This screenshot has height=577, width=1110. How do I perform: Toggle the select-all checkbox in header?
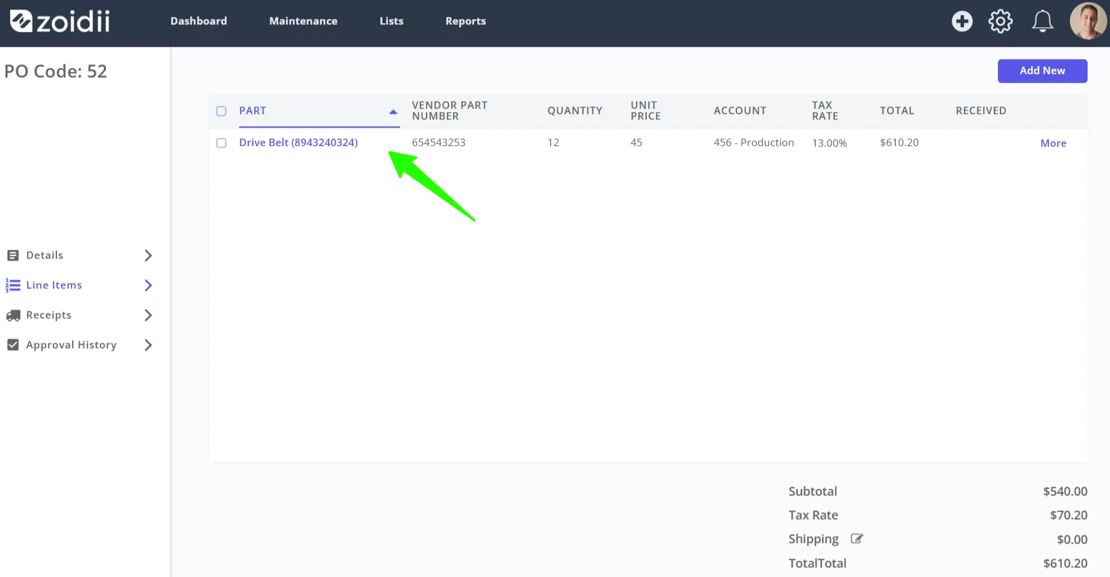(221, 111)
